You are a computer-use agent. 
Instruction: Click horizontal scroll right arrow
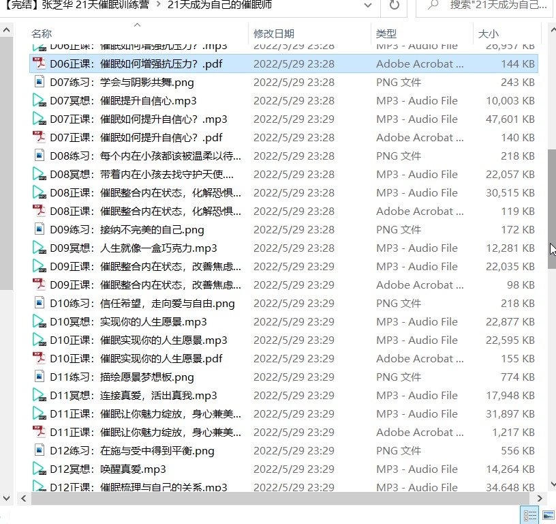[540, 499]
